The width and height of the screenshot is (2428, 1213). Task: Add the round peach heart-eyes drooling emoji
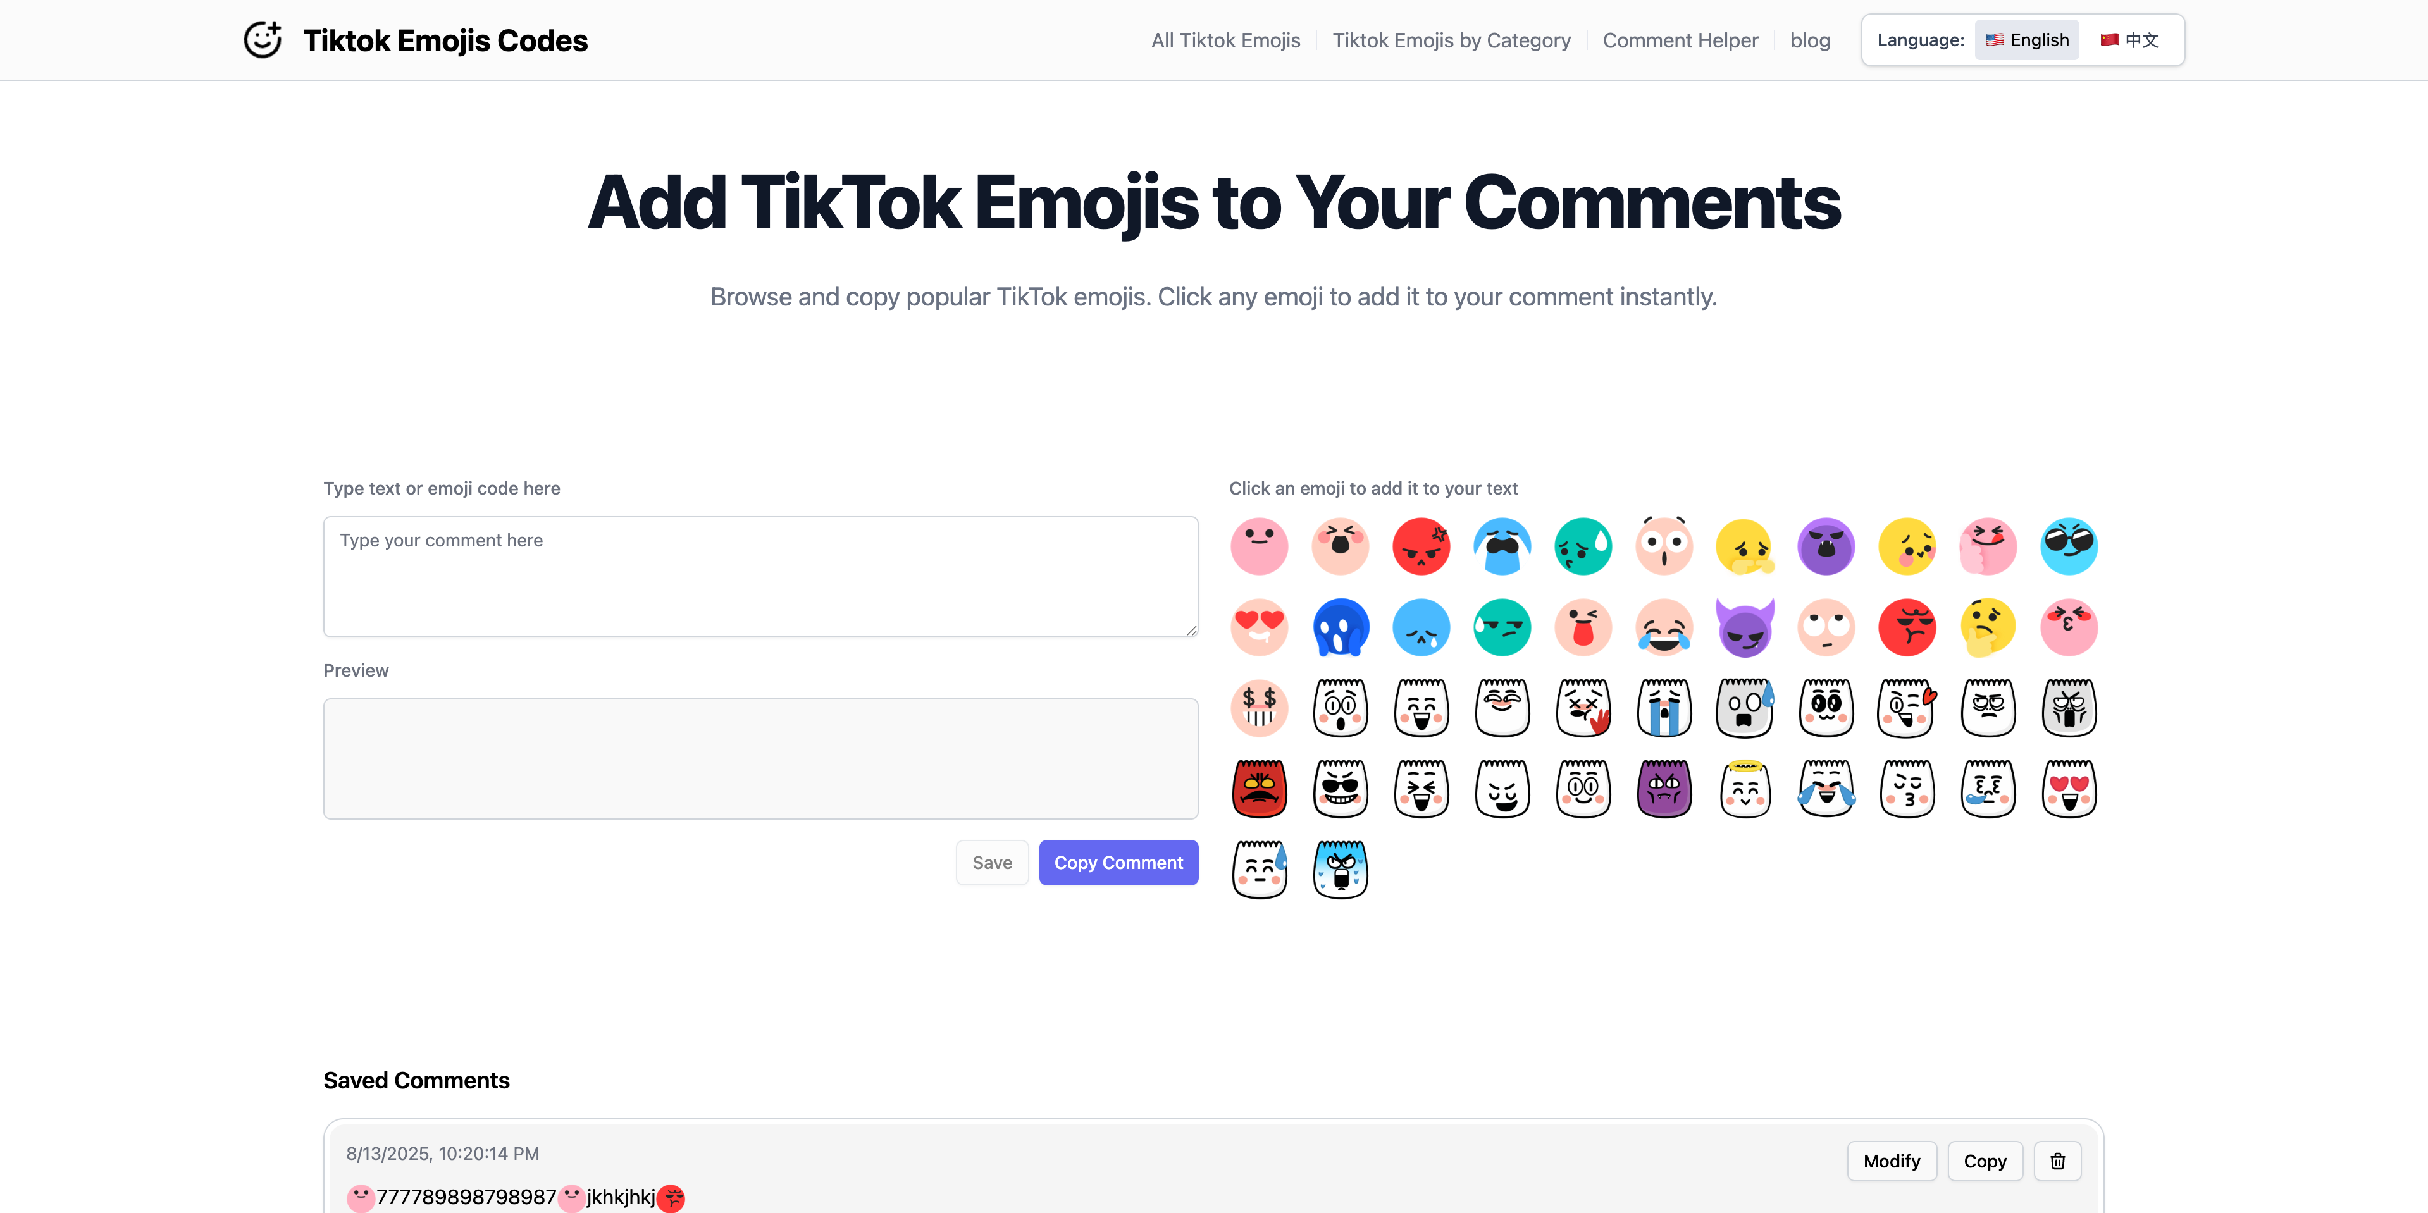point(1260,627)
